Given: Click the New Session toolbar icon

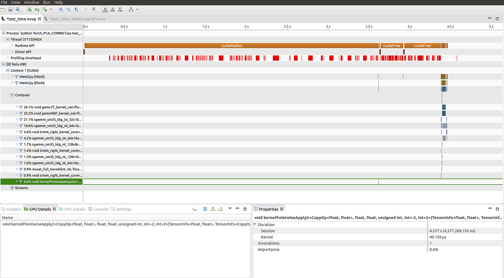Looking at the screenshot, I should (3, 9).
